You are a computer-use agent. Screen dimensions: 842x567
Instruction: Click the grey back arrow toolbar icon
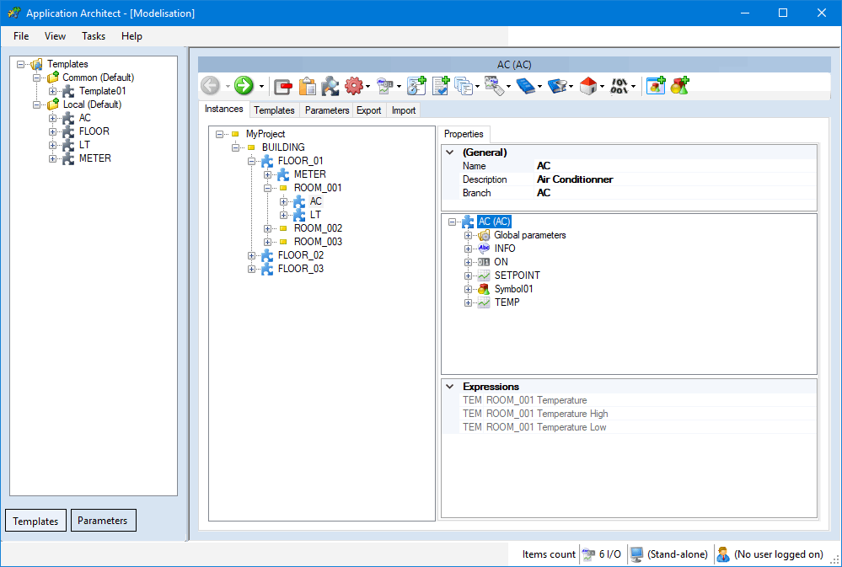click(x=211, y=85)
